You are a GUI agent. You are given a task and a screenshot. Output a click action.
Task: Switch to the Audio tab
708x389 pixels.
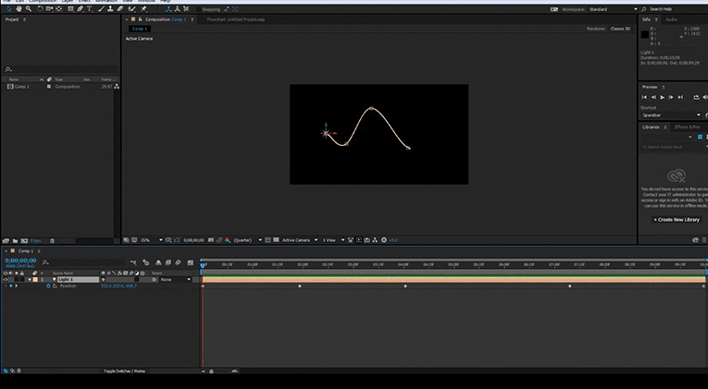[x=671, y=19]
